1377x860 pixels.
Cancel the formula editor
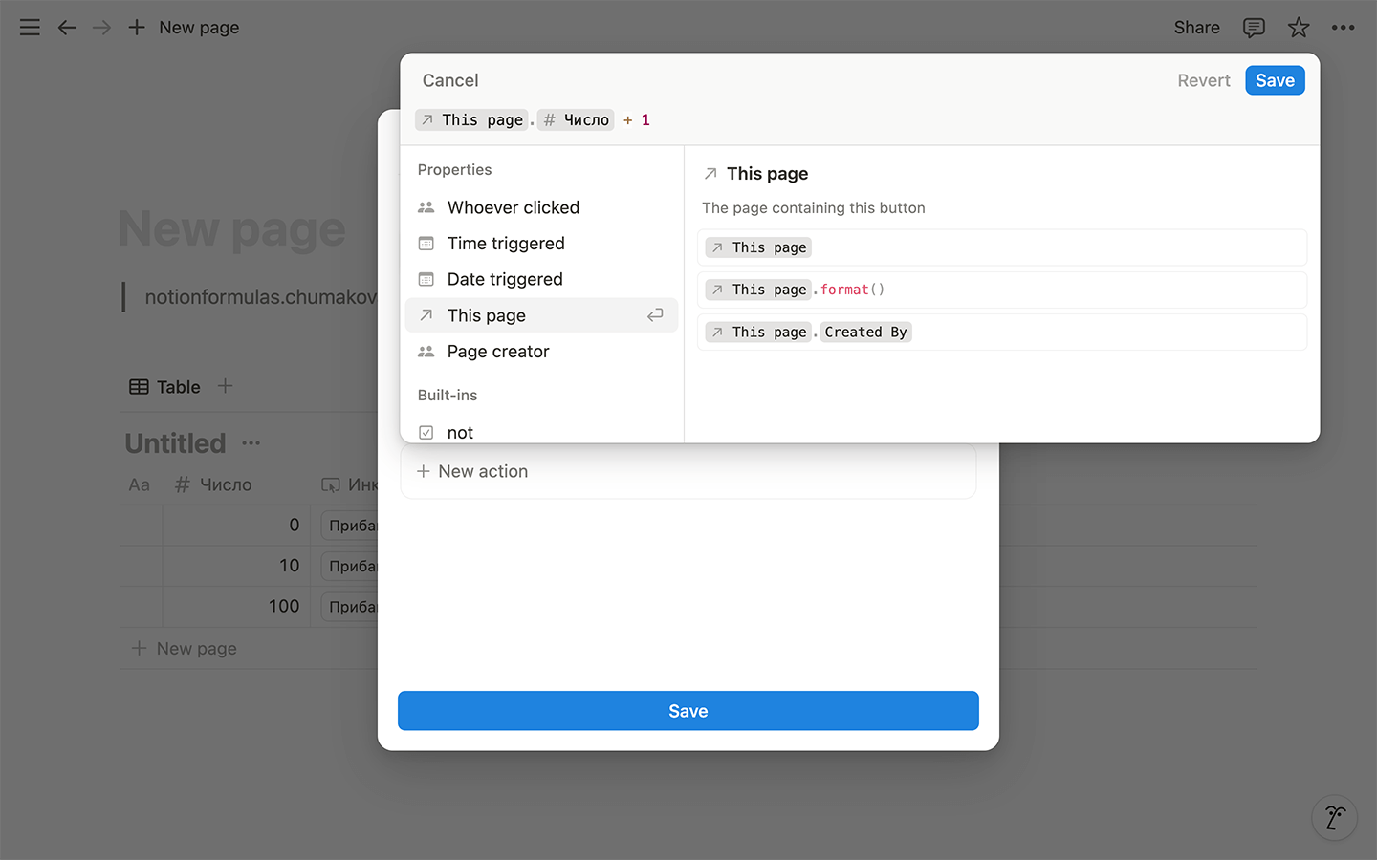coord(450,80)
